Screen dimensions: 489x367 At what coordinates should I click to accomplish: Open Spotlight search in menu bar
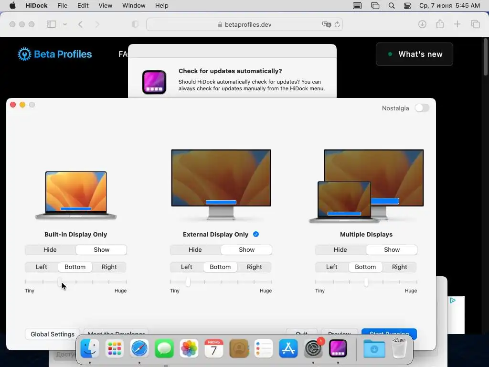392,6
